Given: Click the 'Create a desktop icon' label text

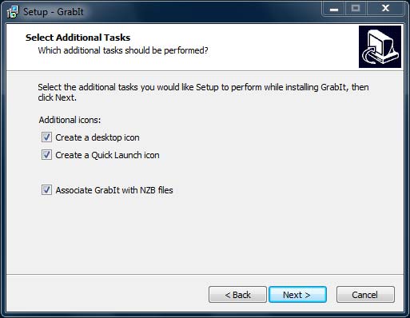Looking at the screenshot, I should [98, 137].
